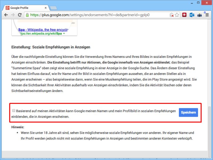Close the Chrome window with red X

207,3
